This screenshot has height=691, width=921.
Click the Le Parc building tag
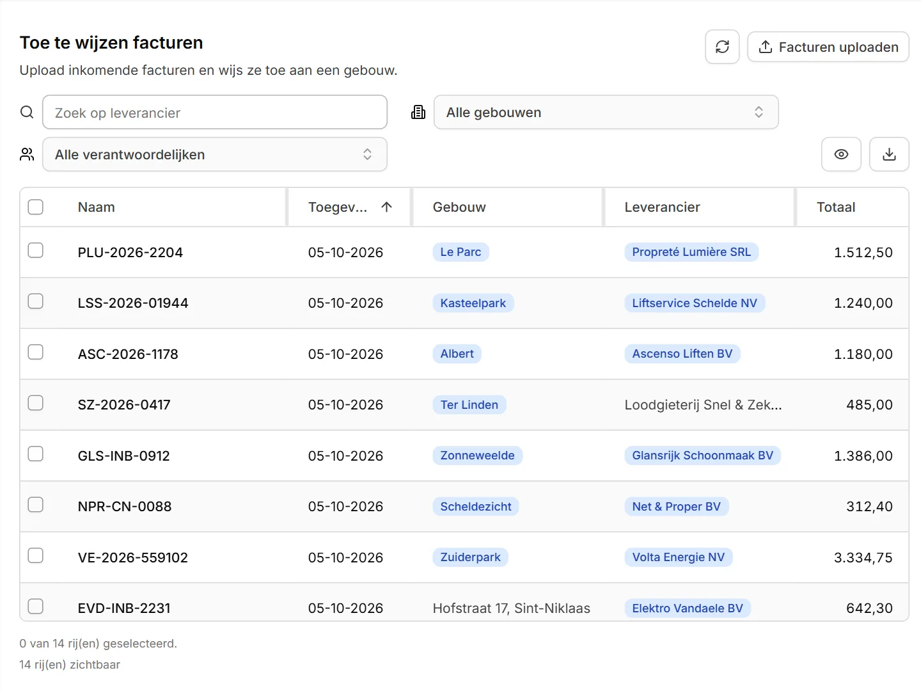coord(460,252)
